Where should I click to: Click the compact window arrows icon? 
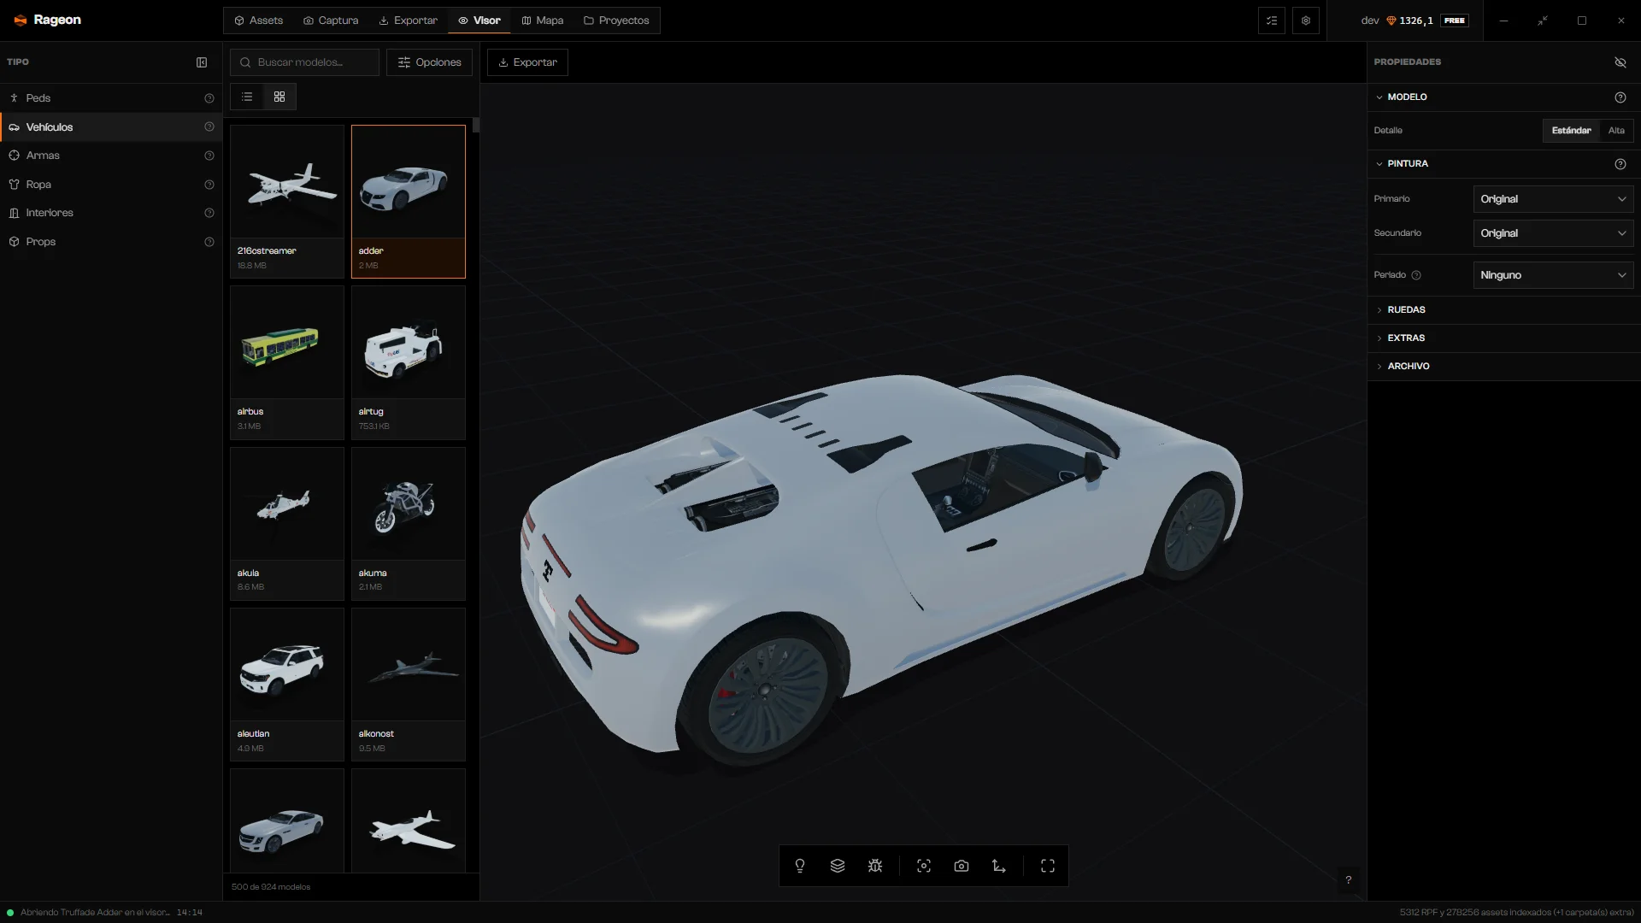click(1543, 21)
